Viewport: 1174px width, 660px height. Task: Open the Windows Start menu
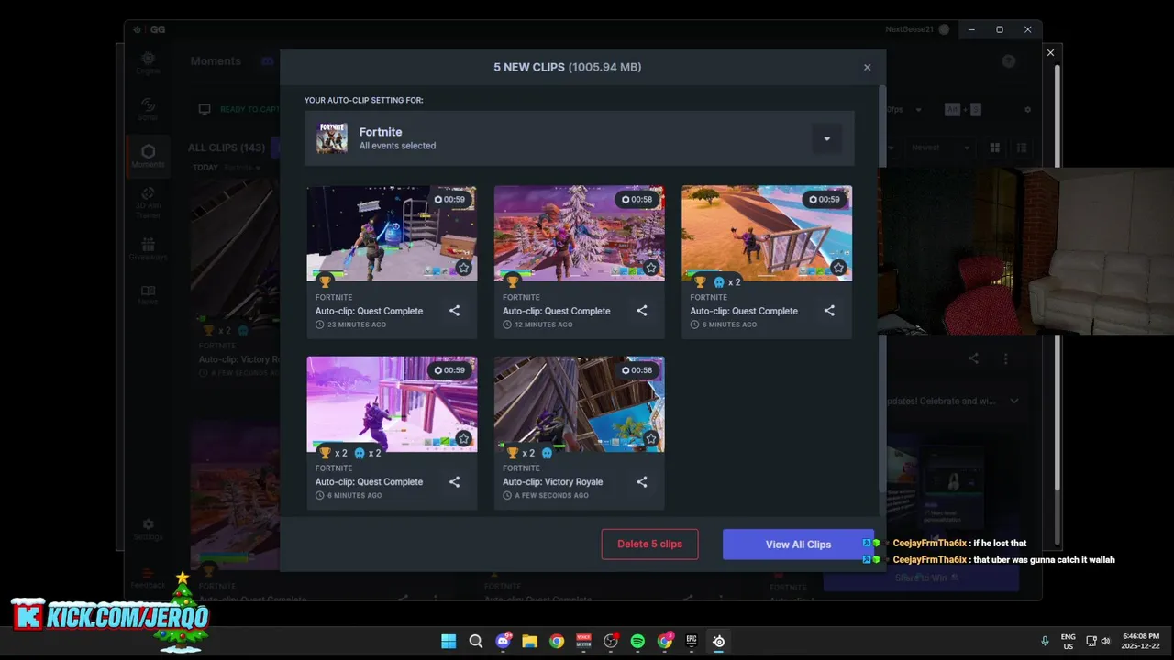click(449, 641)
